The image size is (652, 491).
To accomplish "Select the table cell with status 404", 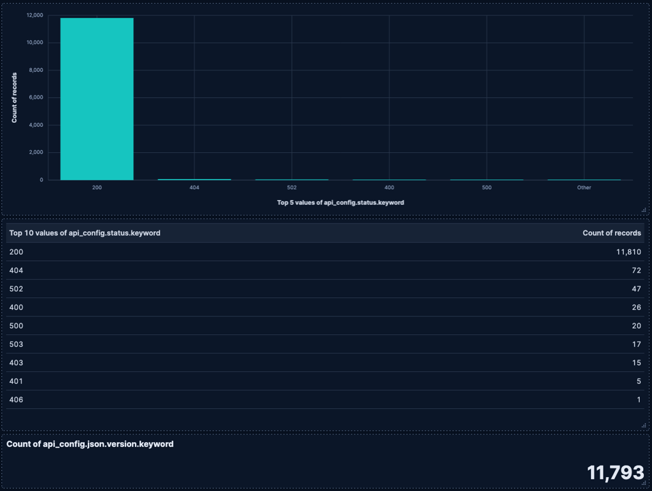I will (16, 270).
